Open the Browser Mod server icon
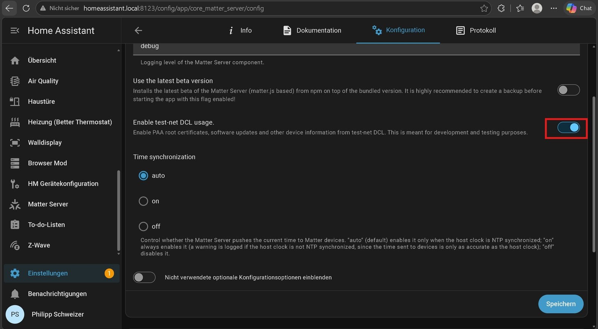This screenshot has height=329, width=598. click(x=15, y=163)
